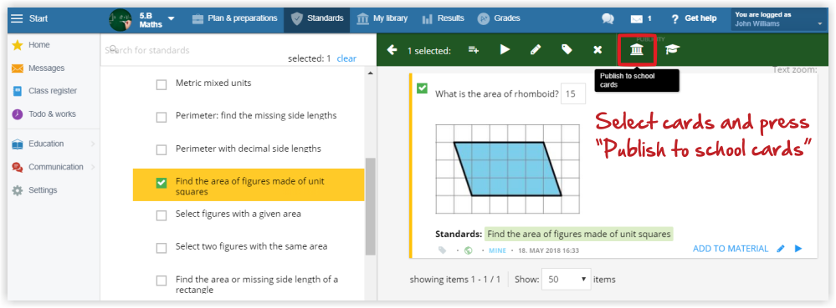The height and width of the screenshot is (308, 836).
Task: Deselect cards with the X icon
Action: click(x=598, y=49)
